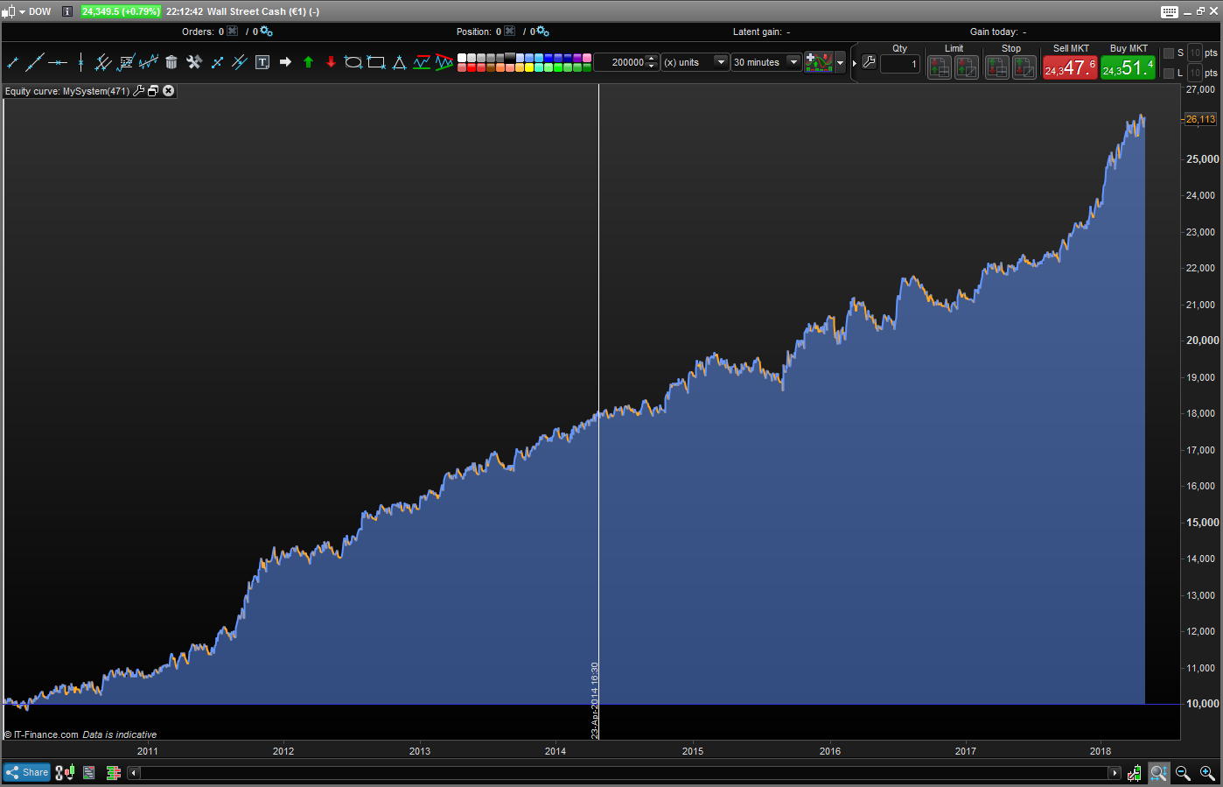Click the Share button
1223x787 pixels.
tap(27, 772)
